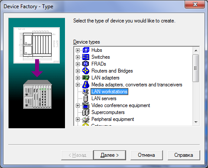208x168 pixels.
Task: Click the Peripheral equipment printer icon
Action: pos(86,119)
